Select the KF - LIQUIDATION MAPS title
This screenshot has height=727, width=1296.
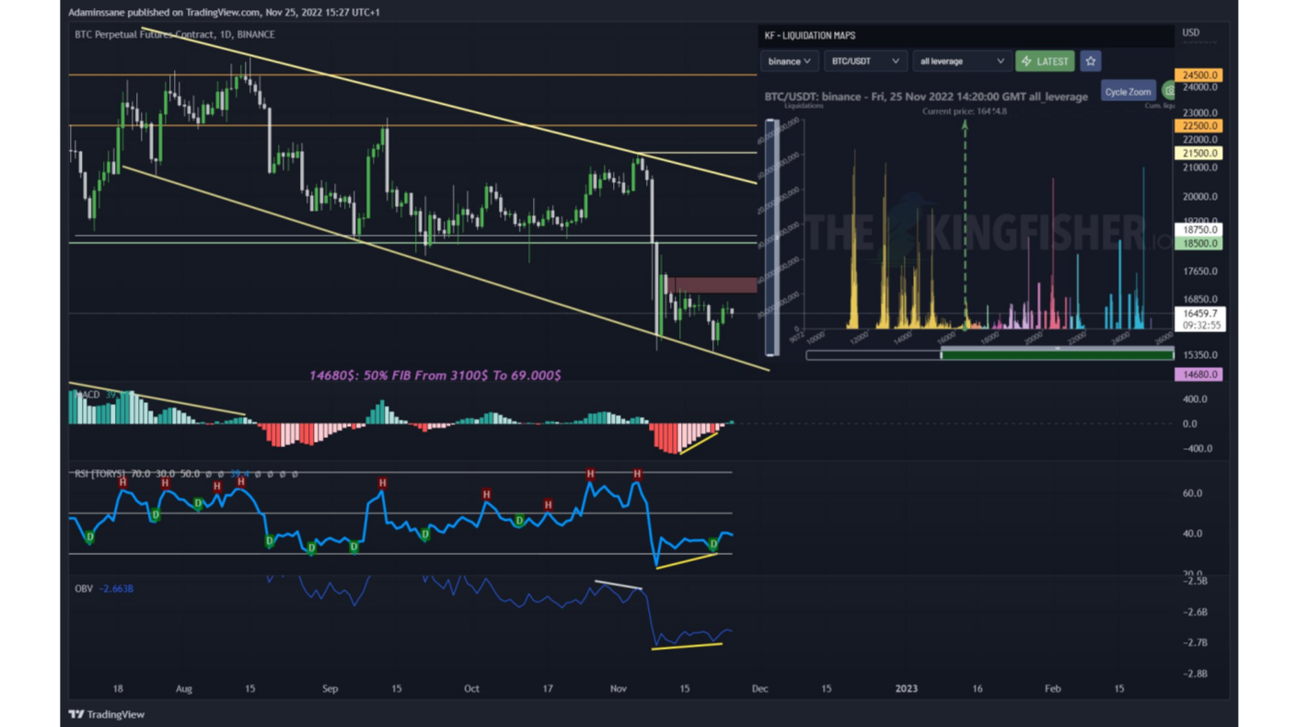coord(810,36)
